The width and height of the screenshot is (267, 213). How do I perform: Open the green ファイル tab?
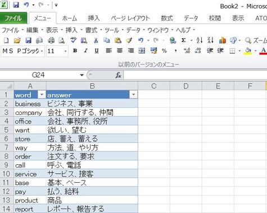pyautogui.click(x=13, y=18)
